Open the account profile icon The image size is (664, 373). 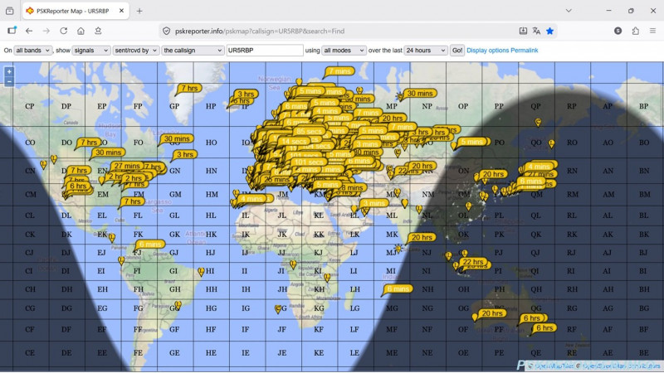coord(618,31)
